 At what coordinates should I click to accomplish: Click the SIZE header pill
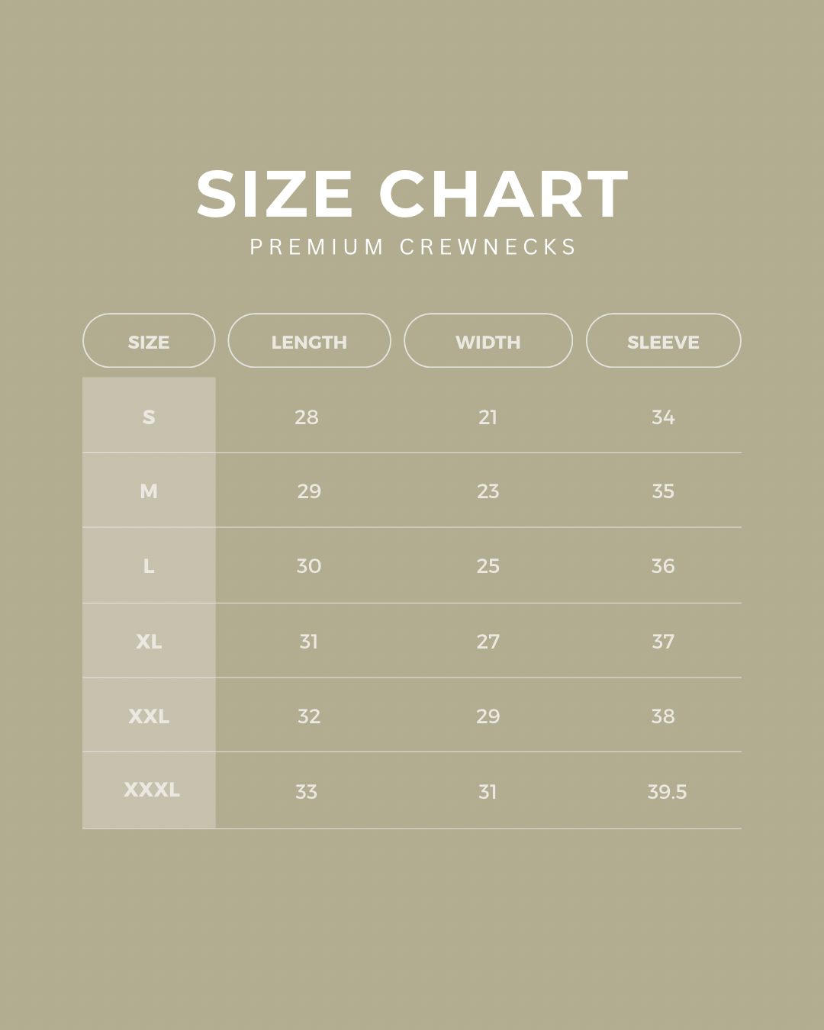[149, 341]
